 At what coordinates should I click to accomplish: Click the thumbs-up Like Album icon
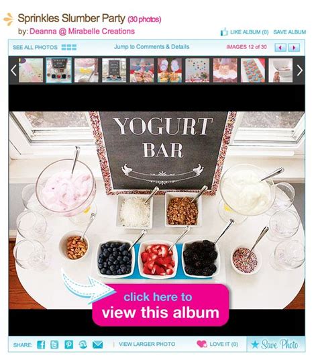[223, 32]
